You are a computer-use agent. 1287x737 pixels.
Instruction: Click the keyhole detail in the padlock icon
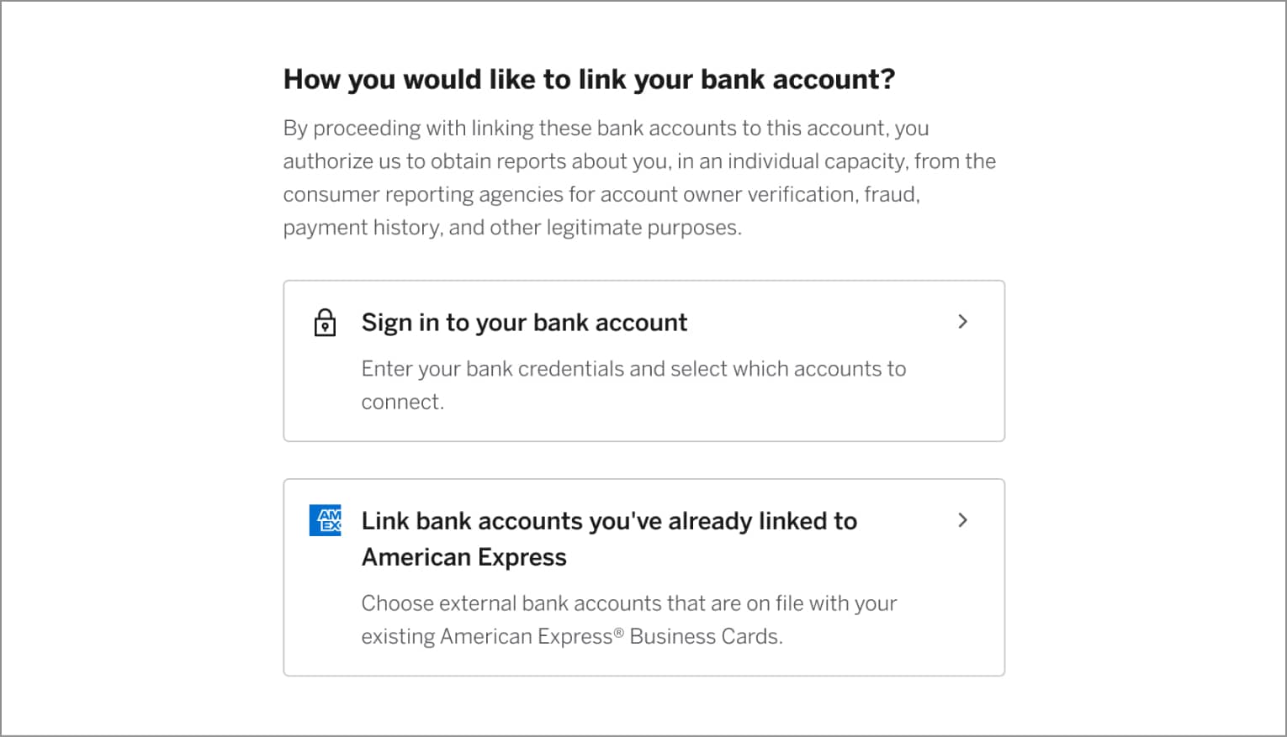pyautogui.click(x=326, y=326)
